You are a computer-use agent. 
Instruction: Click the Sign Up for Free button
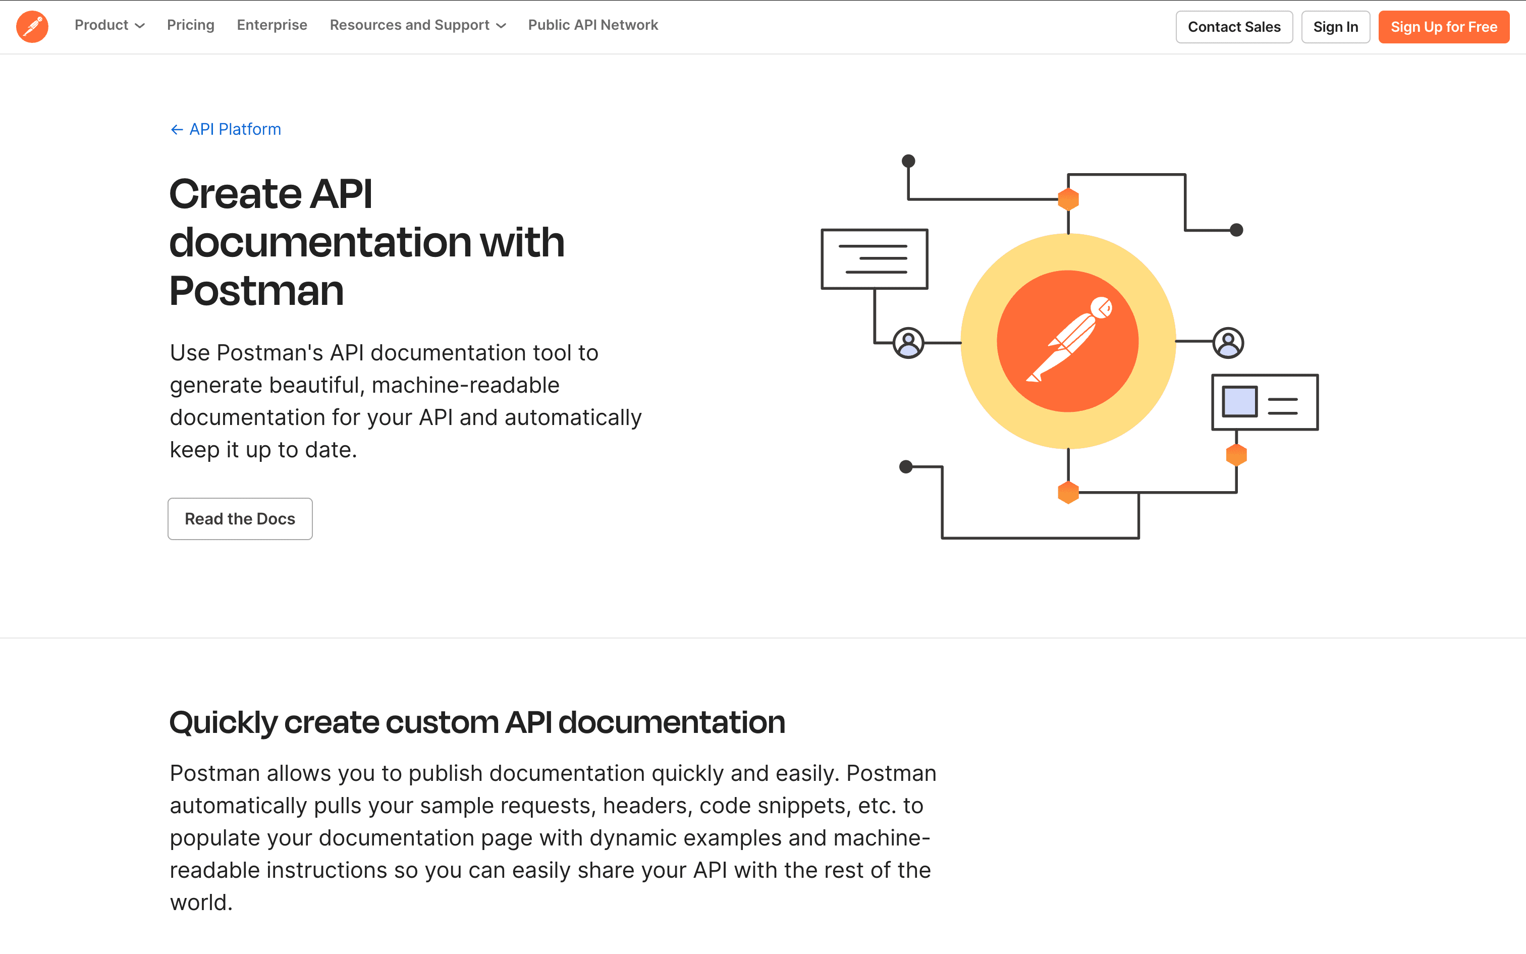(x=1444, y=24)
